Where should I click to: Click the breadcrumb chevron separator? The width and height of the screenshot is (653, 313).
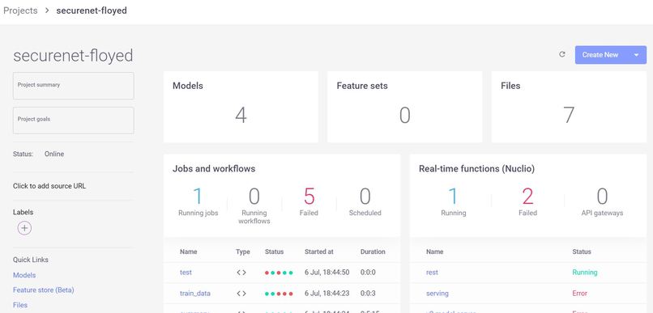point(47,11)
